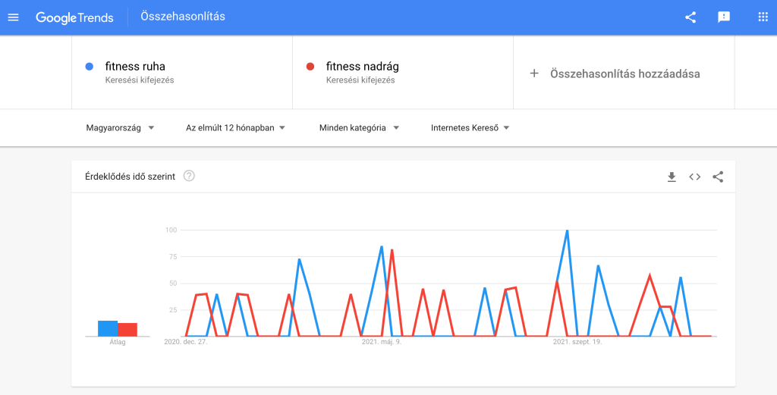Screen dimensions: 777x395
Task: Click the embed code icon
Action: [694, 177]
